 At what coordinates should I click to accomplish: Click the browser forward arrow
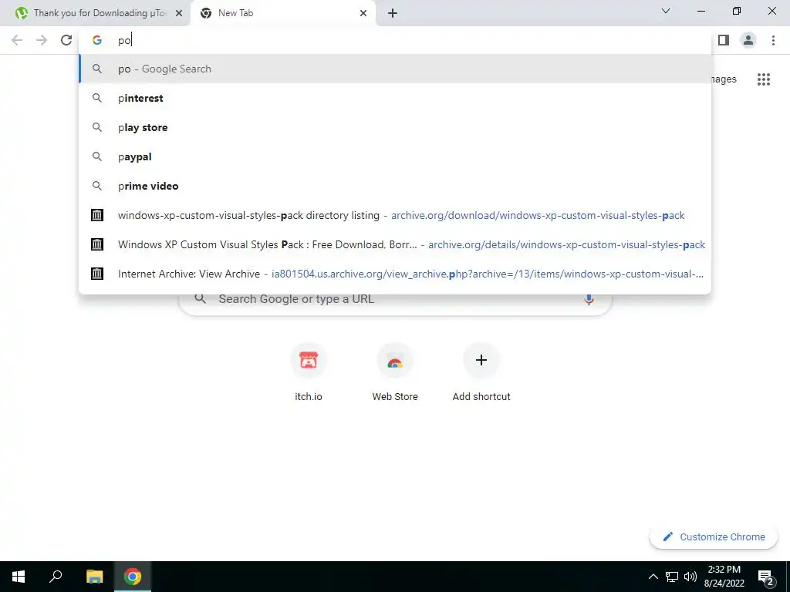tap(42, 40)
